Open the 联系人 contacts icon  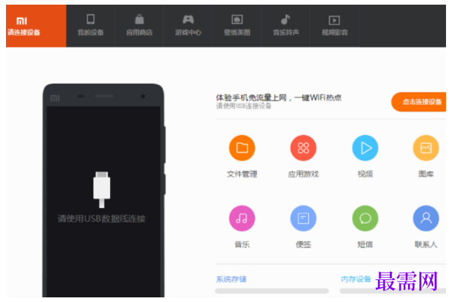point(426,218)
